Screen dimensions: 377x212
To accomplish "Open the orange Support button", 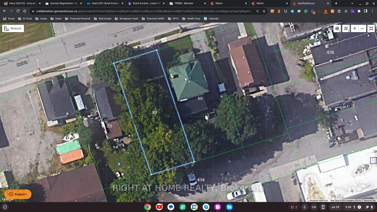I will tap(18, 194).
